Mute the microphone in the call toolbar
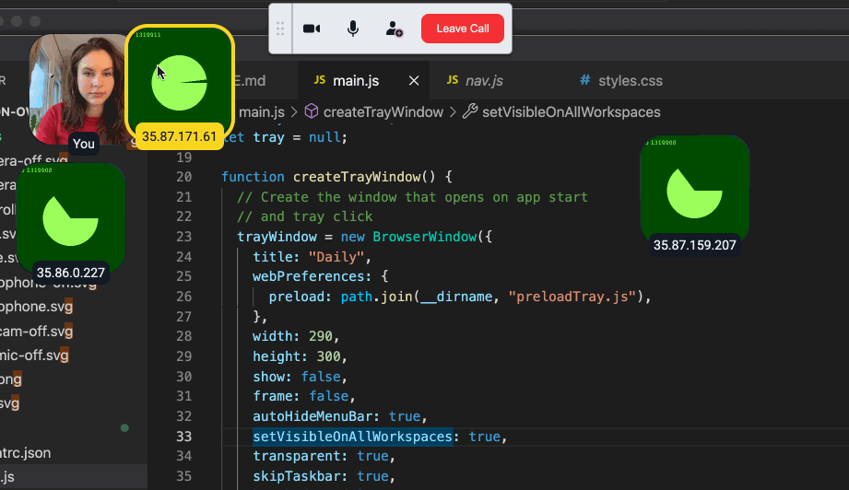 pos(353,29)
